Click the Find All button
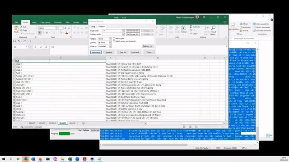Screen dimensions: 289x162 click(122, 52)
